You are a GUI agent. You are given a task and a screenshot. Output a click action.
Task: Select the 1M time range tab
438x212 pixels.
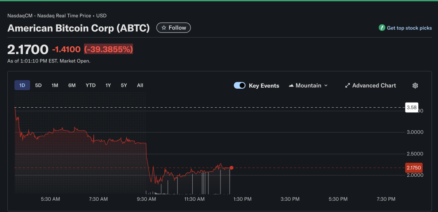tap(55, 85)
